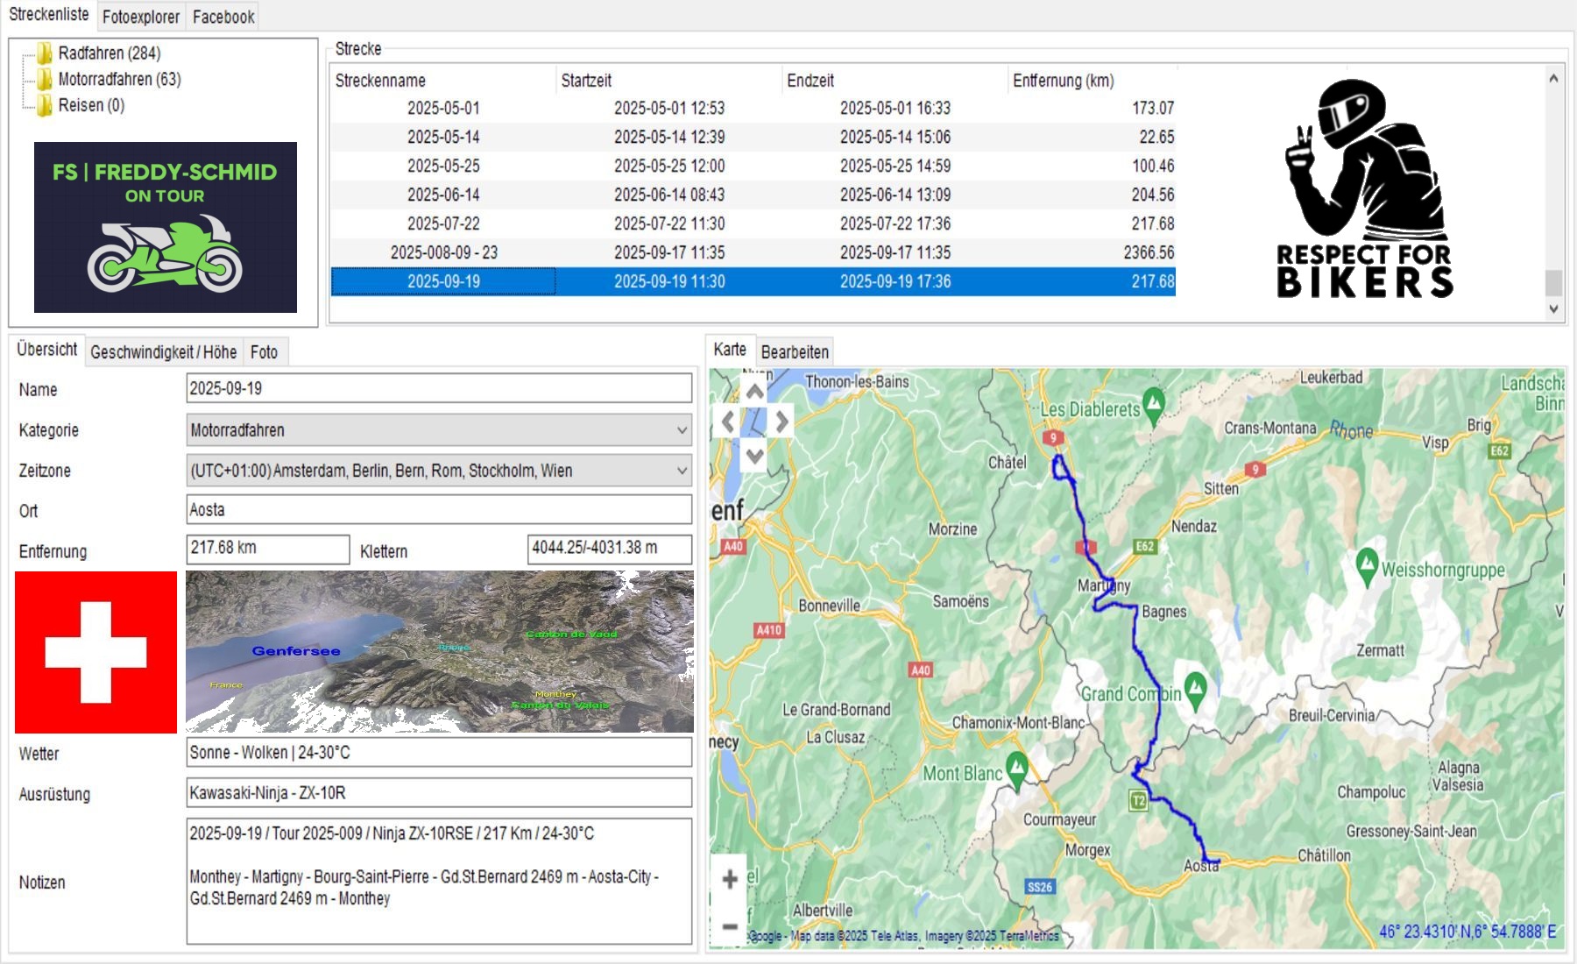Switch to the Fotoexplorer tab
Image resolution: width=1577 pixels, height=964 pixels.
pyautogui.click(x=140, y=17)
